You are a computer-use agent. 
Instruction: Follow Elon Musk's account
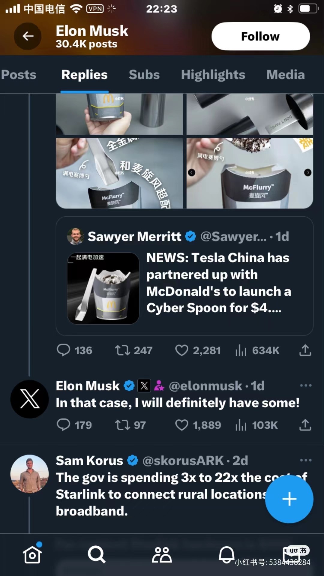point(260,36)
